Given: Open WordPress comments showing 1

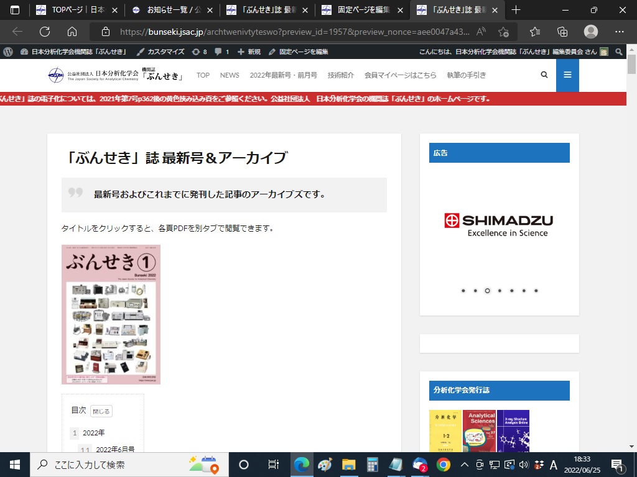Looking at the screenshot, I should 222,52.
